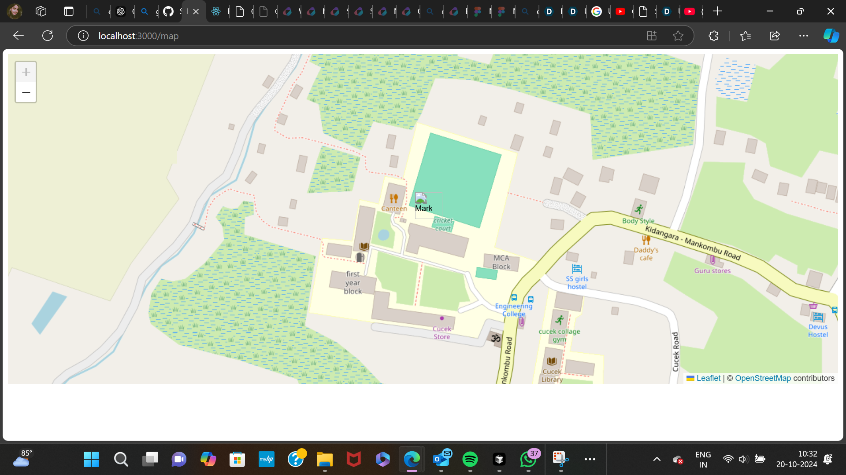Open the Copilot sidebar

(831, 36)
